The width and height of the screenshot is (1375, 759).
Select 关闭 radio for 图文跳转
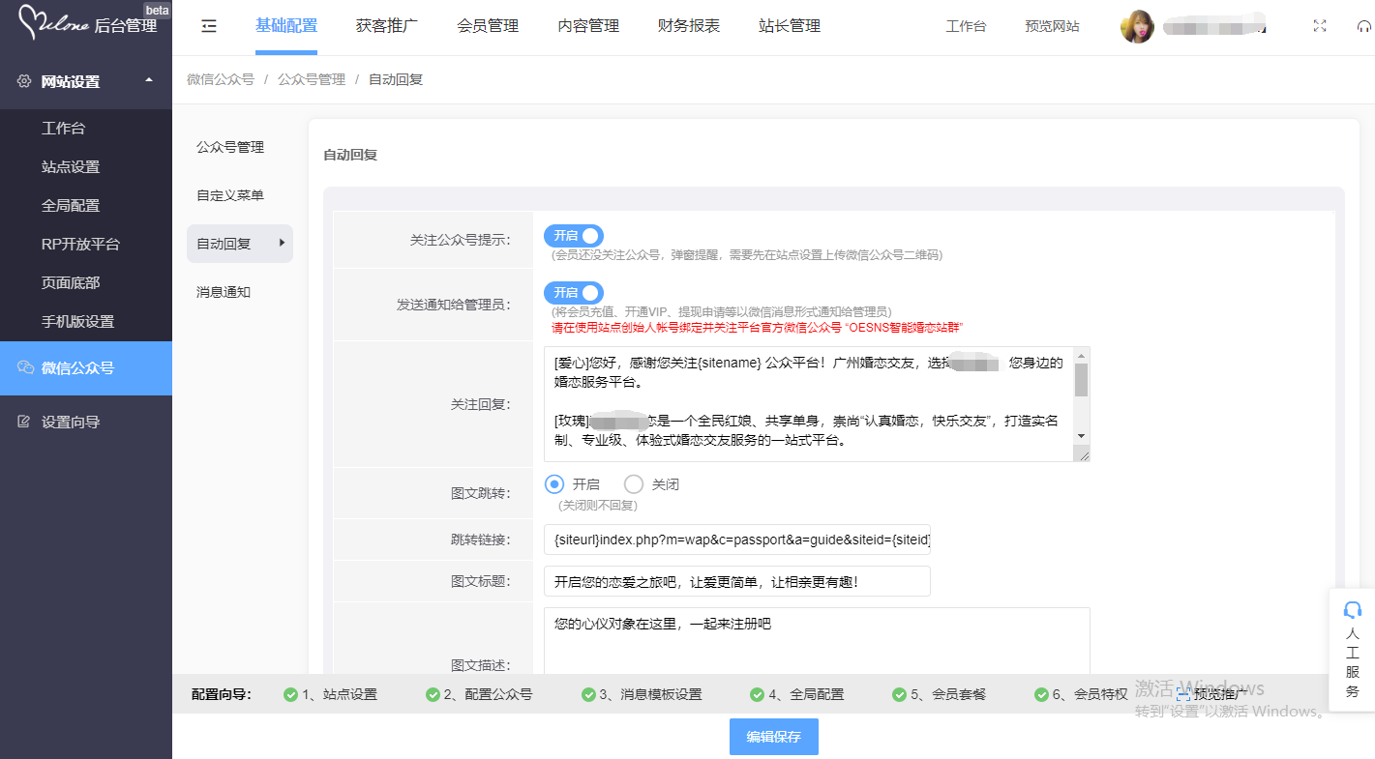(634, 484)
